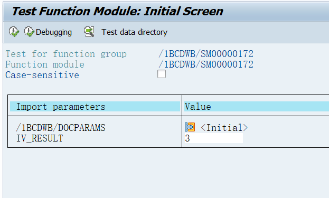
Task: Click the function group name /1BCDWB/SM00000172
Action: pyautogui.click(x=206, y=54)
